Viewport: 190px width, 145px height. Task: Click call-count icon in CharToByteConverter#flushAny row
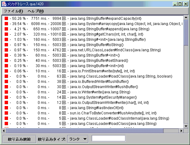tap(64, 113)
